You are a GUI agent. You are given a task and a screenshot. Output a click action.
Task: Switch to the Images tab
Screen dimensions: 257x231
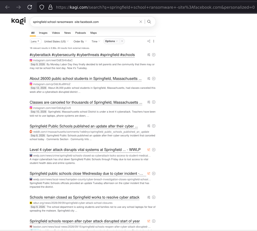click(43, 33)
